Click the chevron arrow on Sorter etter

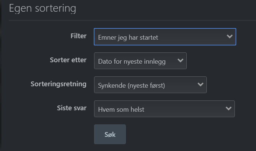180,61
